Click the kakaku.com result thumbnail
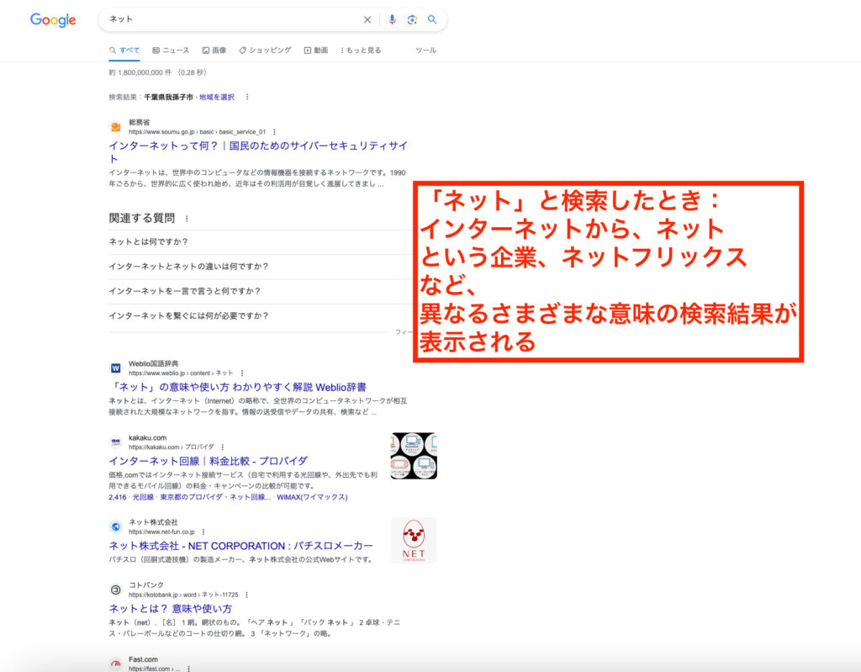Screen dimensions: 861x672 pos(413,455)
